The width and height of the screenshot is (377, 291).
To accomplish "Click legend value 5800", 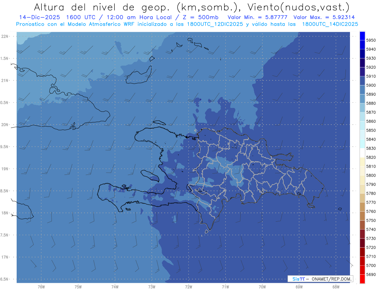I will 371,175.
